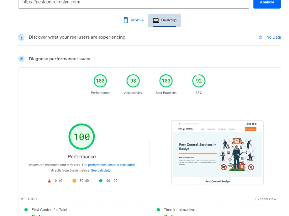Click the monitor icon beside the Desktop tab

pos(156,20)
